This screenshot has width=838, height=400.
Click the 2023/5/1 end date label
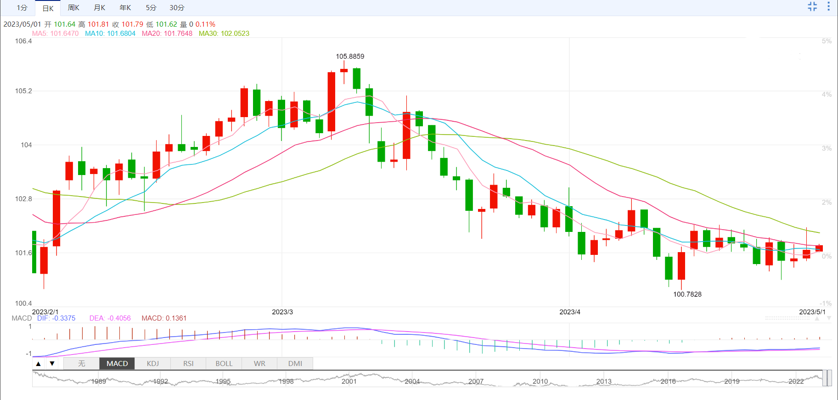click(812, 312)
